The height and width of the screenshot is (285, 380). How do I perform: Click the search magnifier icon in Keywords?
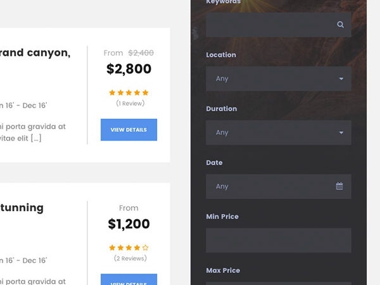340,25
